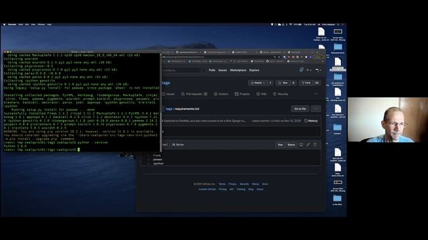This screenshot has height=240, width=428.
Task: Click the Wi-Fi icon in the menu bar
Action: point(291,25)
